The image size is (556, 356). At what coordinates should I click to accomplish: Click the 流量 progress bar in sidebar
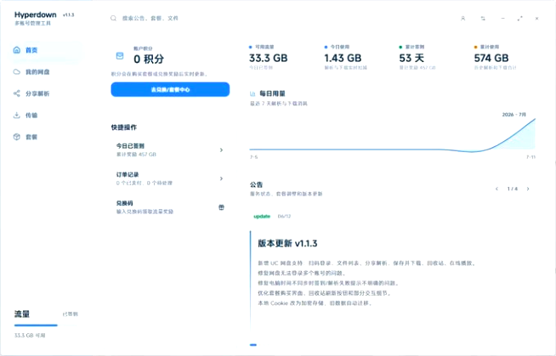pos(46,325)
